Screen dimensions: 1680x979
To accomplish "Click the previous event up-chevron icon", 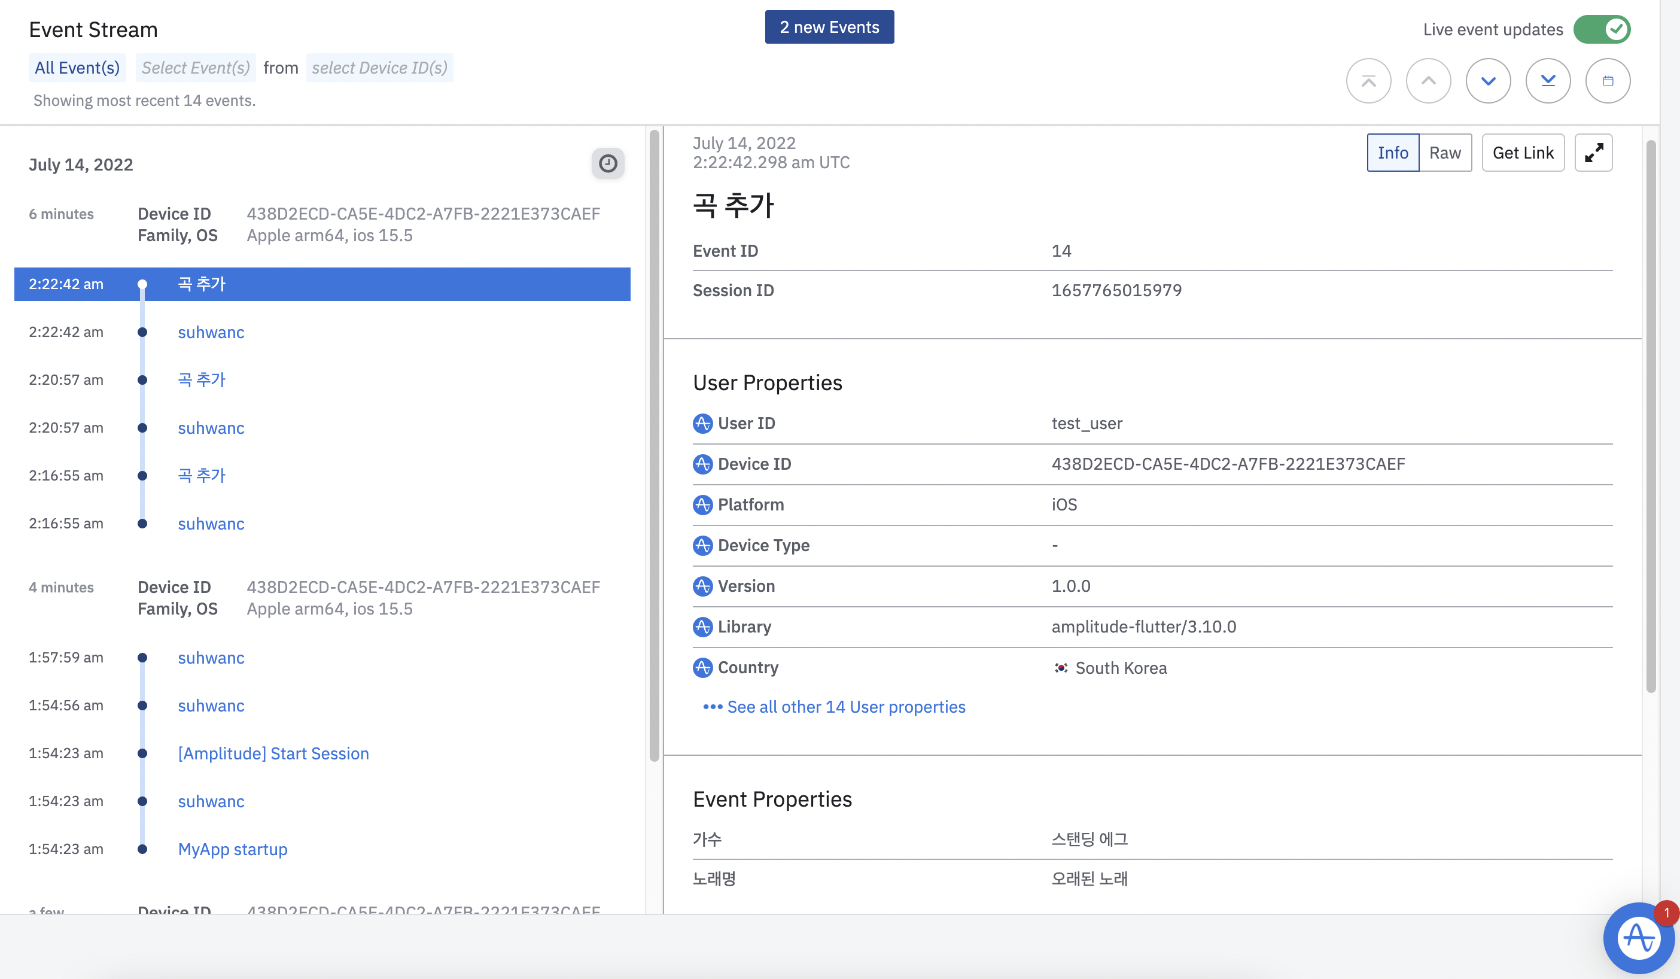I will (x=1428, y=81).
